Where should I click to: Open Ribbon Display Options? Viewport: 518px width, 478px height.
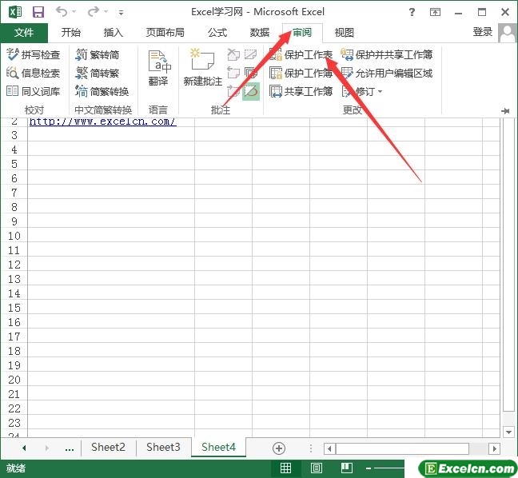[435, 13]
